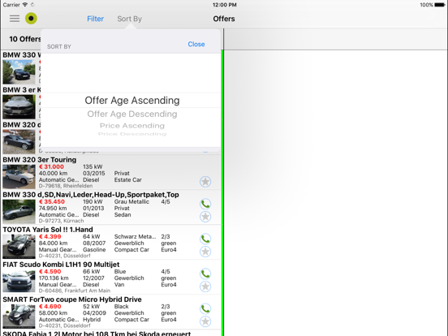Open BMW 3 er offer thumbnail
This screenshot has height=336, width=448.
(19, 107)
